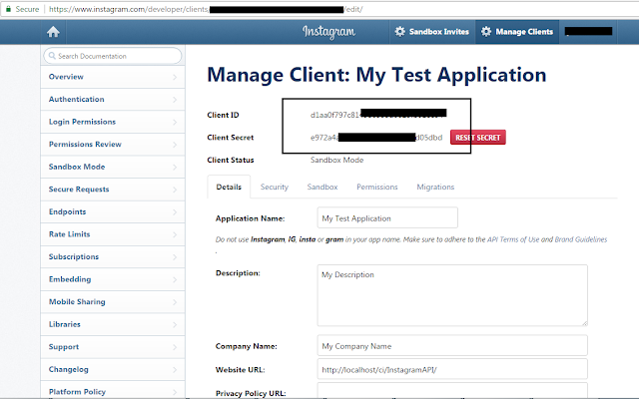Open the Migrations tab
This screenshot has height=399, width=639.
click(x=435, y=187)
